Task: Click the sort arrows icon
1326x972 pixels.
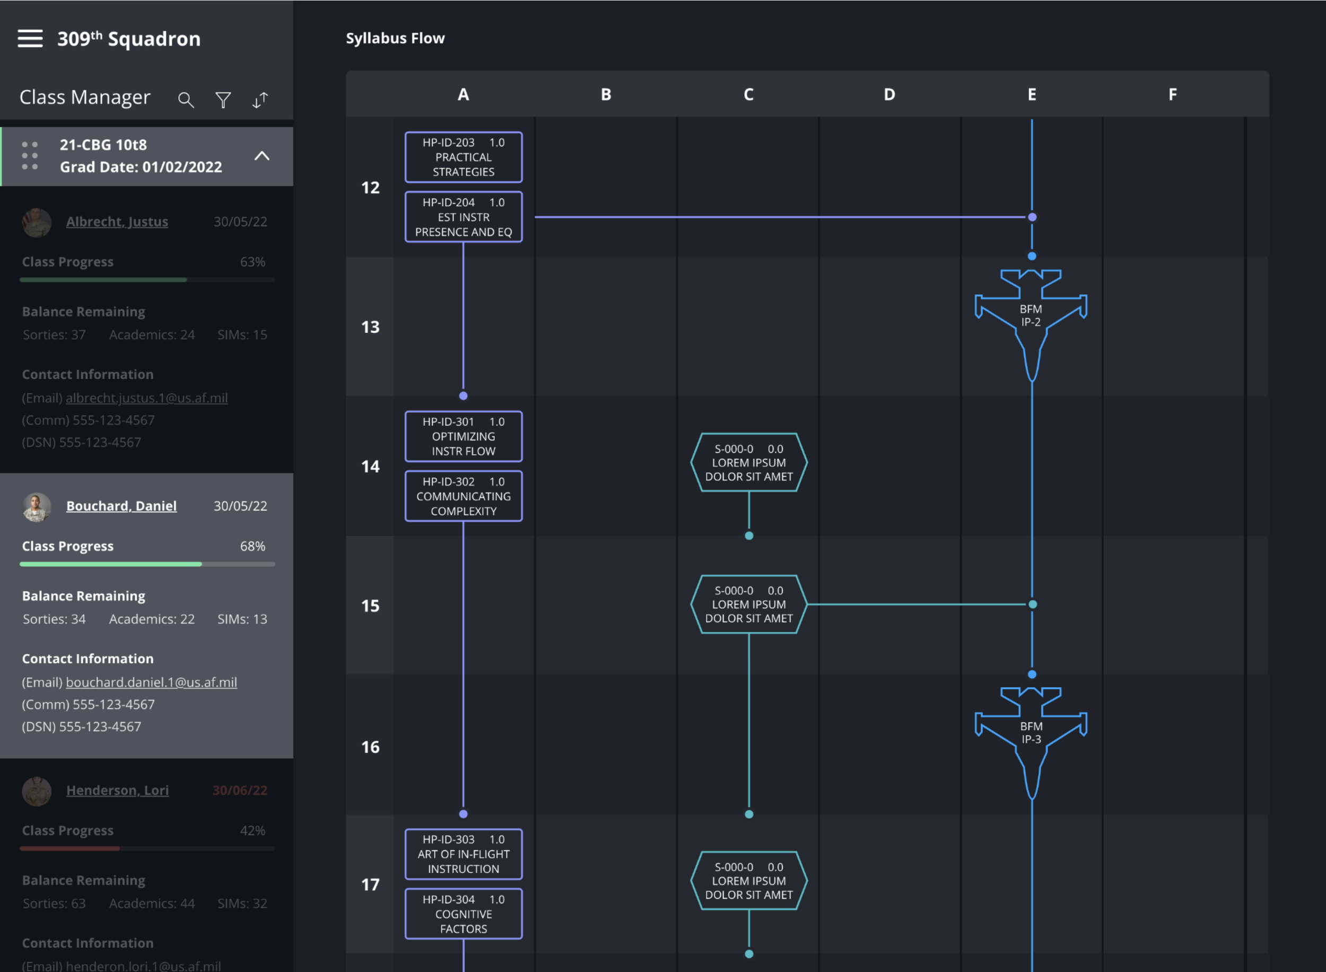Action: point(260,100)
